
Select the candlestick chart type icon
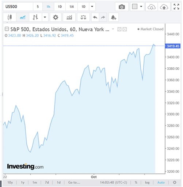pyautogui.click(x=9, y=17)
